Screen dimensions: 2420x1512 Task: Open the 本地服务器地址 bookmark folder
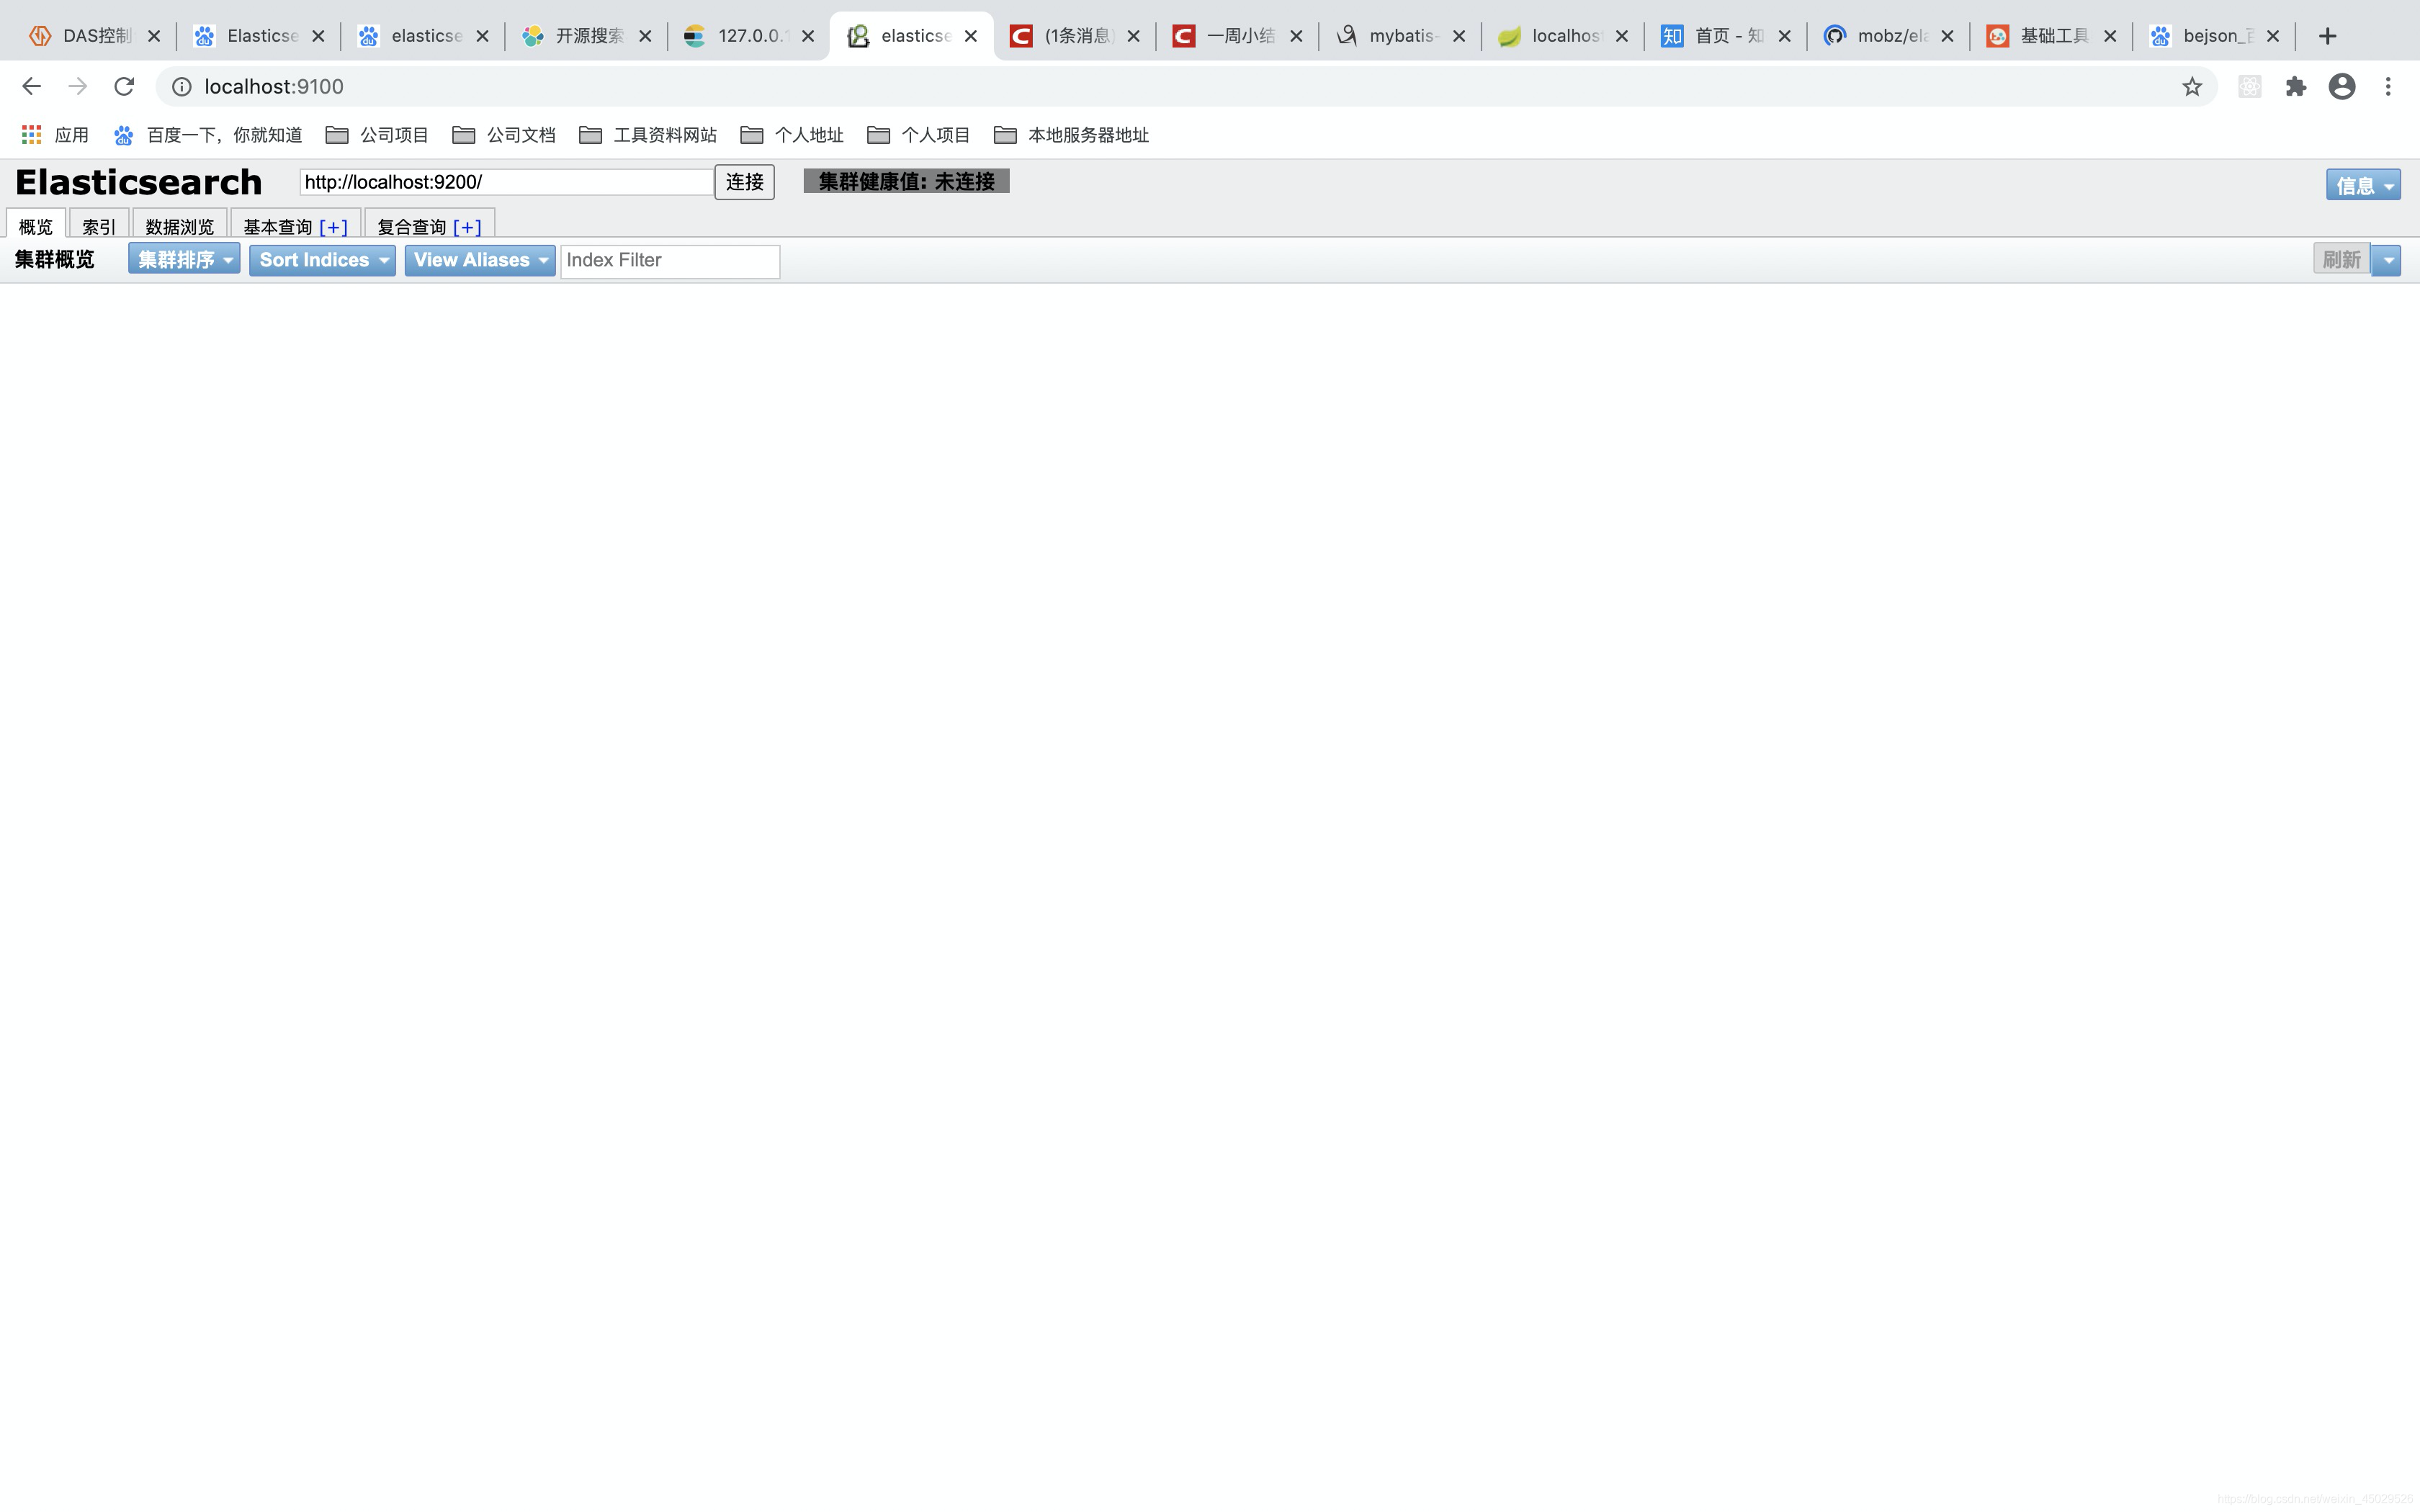[1072, 135]
